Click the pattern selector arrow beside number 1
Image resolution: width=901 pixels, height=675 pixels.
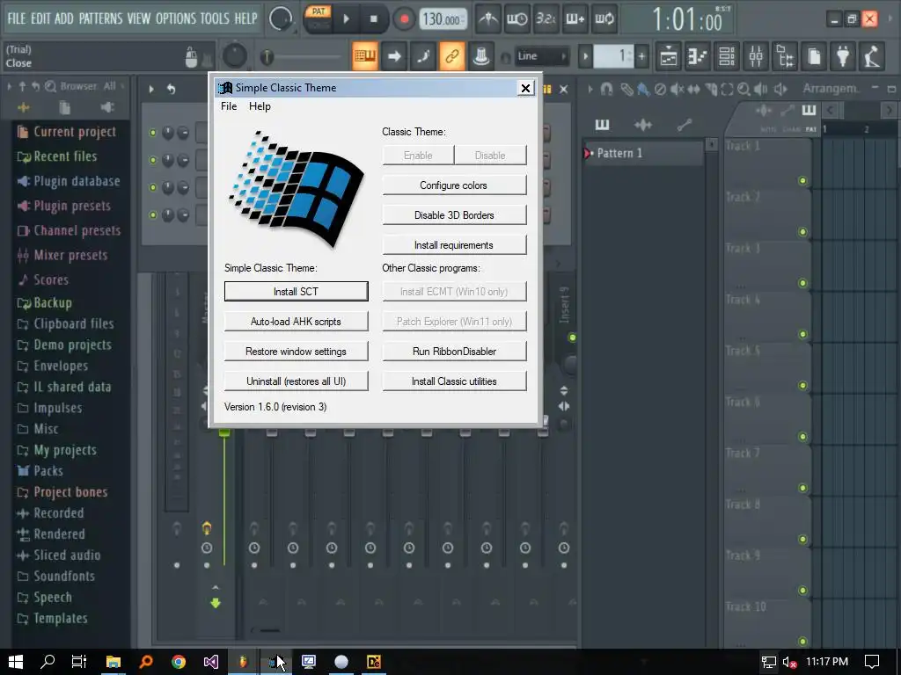[585, 56]
